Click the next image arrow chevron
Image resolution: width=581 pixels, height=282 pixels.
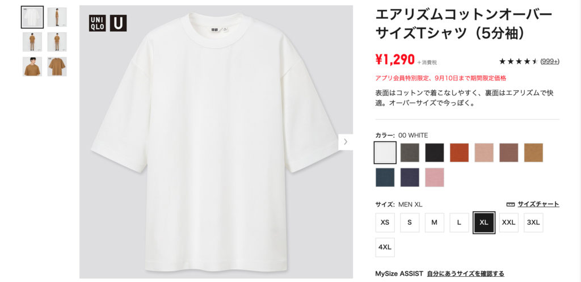(346, 142)
